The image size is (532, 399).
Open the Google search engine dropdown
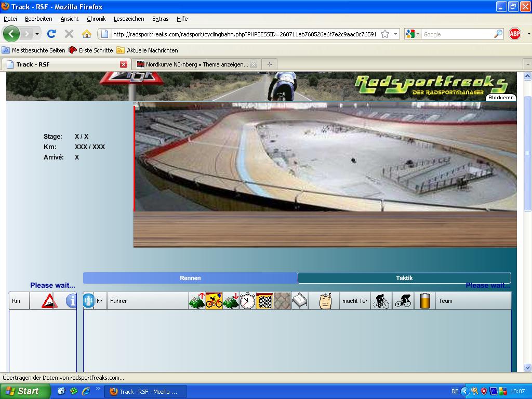click(x=412, y=34)
